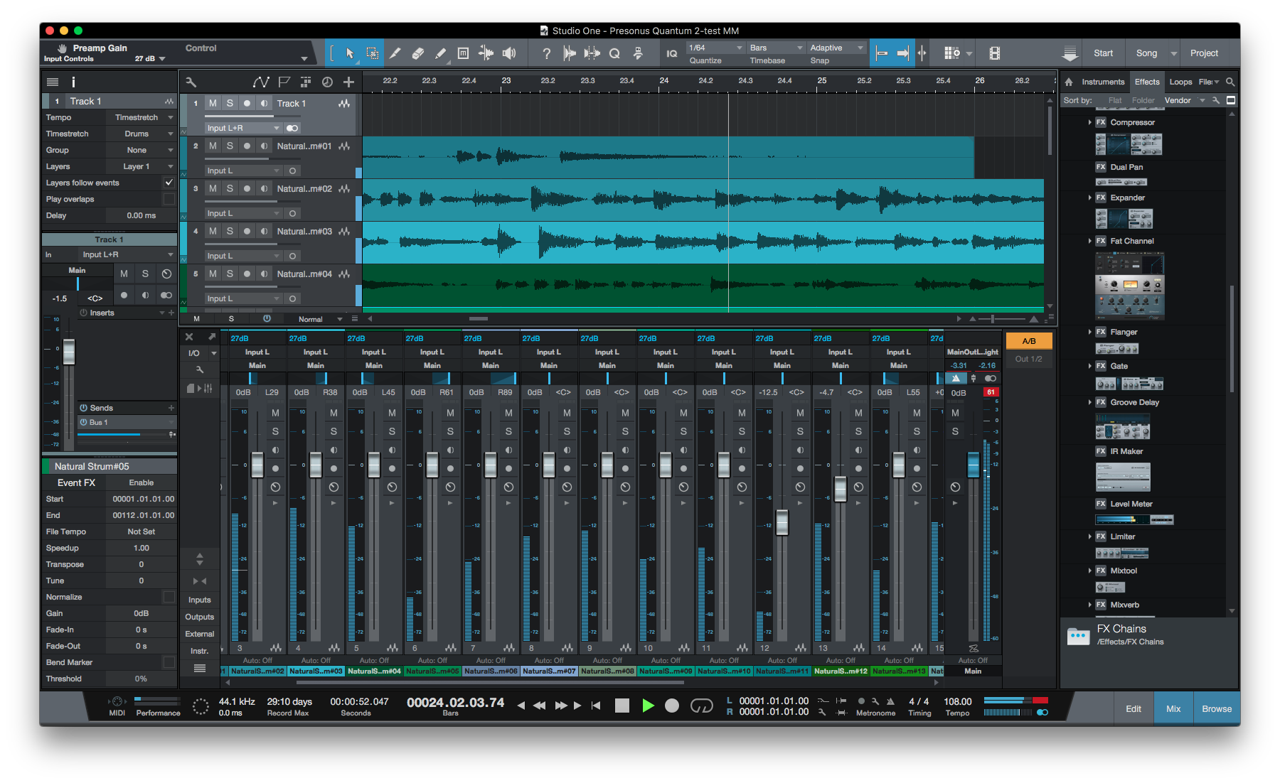1280x783 pixels.
Task: Switch to the Effects browser tab
Action: (x=1147, y=82)
